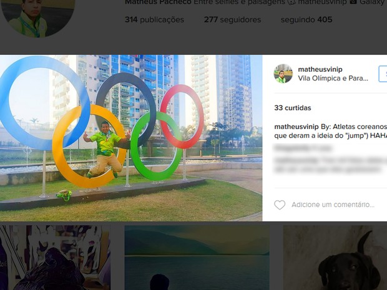The height and width of the screenshot is (290, 387).
Task: View the 33 curtidas likes list
Action: click(x=293, y=108)
